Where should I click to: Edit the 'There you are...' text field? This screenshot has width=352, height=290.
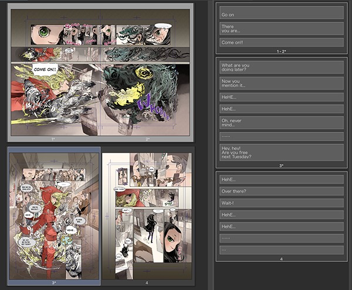pos(282,29)
